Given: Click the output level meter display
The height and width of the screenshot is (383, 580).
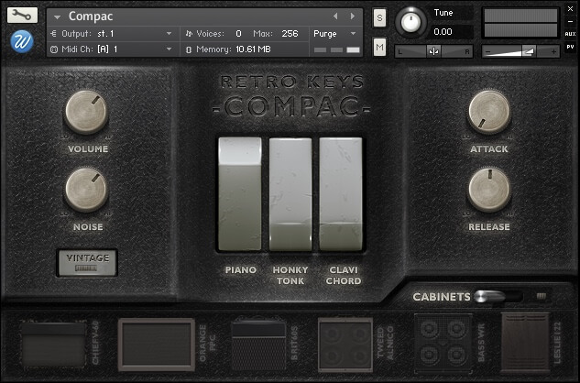Looking at the screenshot, I should (520, 23).
